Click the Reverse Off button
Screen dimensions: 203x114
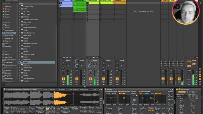[x=7, y=109]
